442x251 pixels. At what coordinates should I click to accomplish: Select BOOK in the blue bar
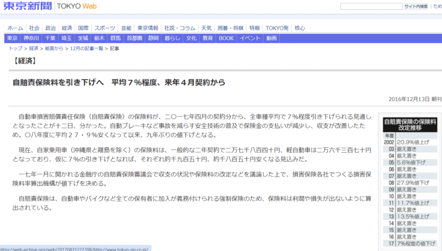coord(226,39)
